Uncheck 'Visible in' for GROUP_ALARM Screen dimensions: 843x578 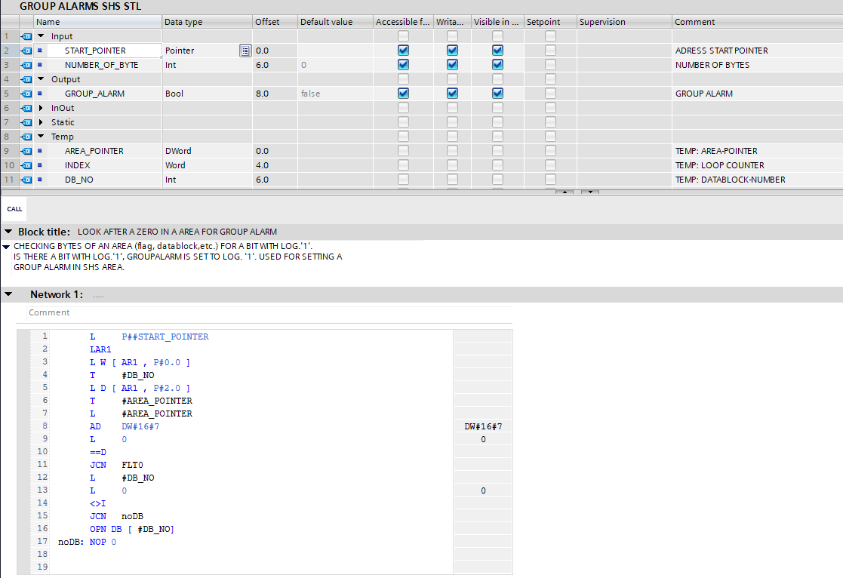coord(497,94)
